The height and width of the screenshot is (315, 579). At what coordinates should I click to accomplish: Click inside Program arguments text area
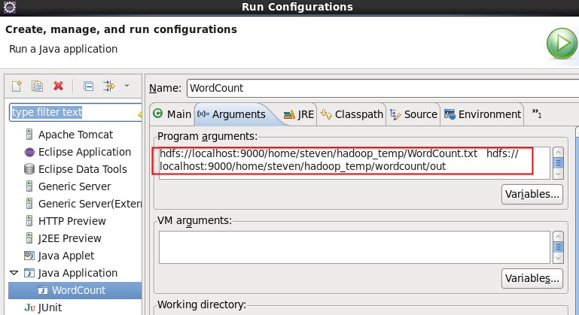point(355,163)
